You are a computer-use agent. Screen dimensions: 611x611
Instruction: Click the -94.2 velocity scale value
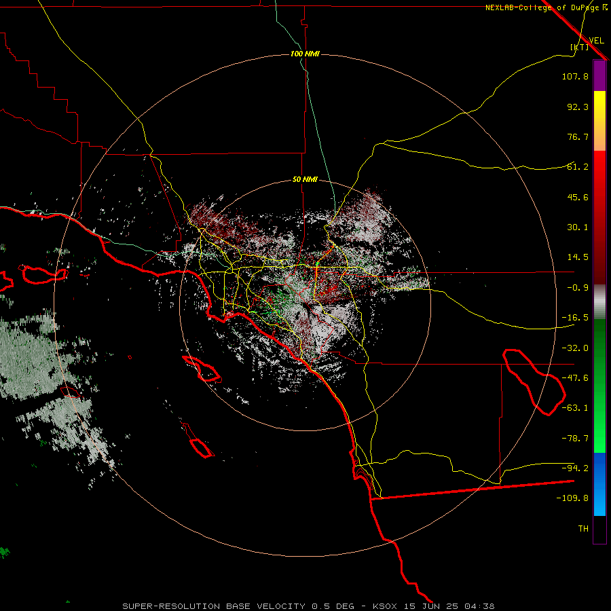point(575,468)
